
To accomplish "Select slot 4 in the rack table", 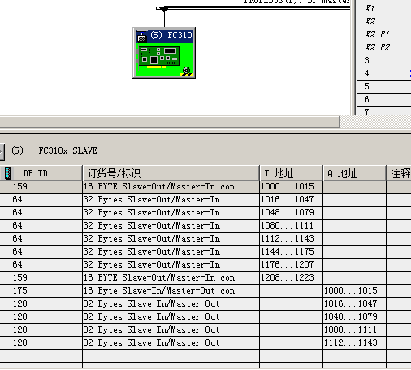I will tap(383, 73).
